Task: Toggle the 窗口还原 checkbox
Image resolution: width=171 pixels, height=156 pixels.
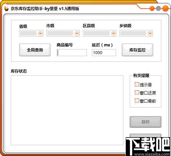Action: [x=137, y=93]
